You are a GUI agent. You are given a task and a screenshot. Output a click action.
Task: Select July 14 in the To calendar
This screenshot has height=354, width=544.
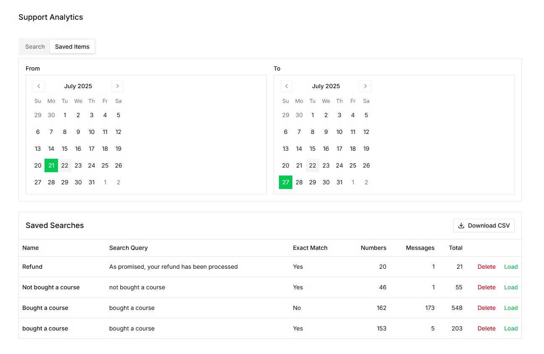click(x=299, y=149)
